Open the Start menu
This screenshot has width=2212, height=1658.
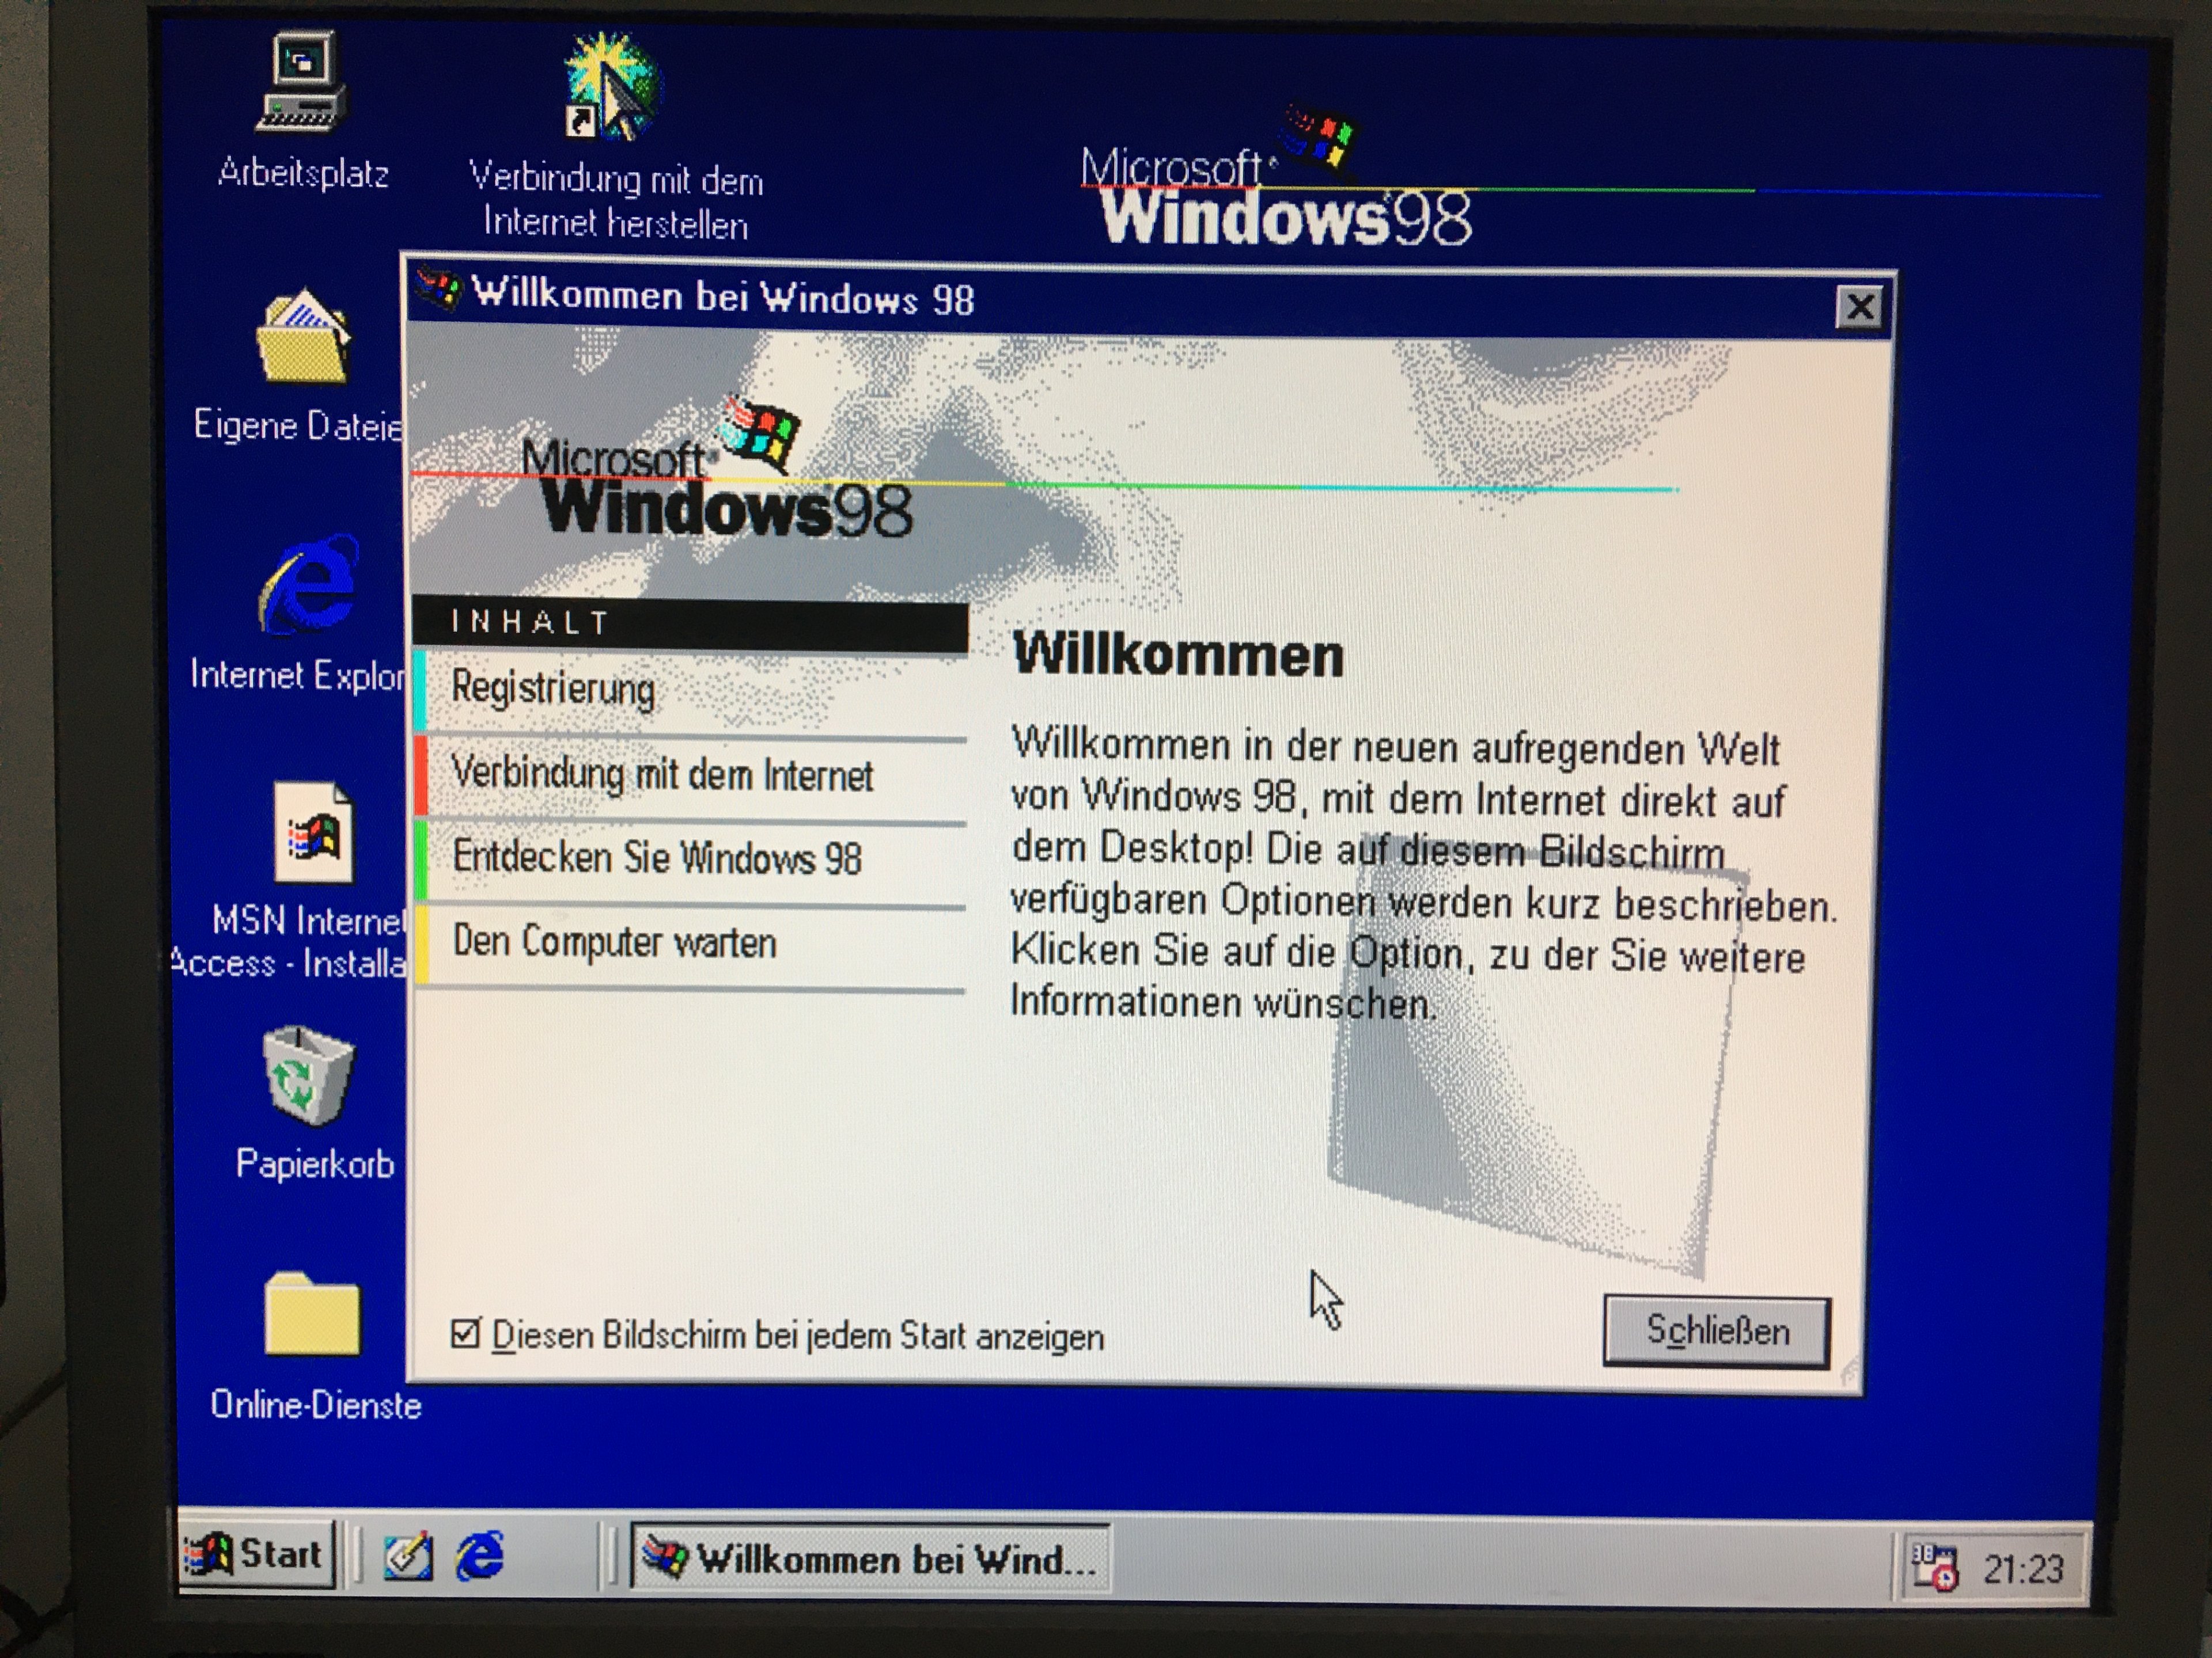click(256, 1555)
